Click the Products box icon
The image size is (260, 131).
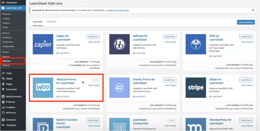click(x=3, y=102)
